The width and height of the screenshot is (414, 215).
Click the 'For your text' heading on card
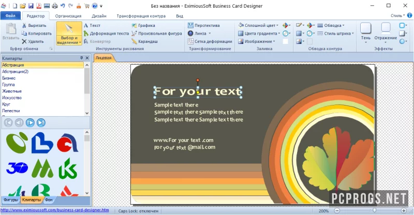click(198, 91)
